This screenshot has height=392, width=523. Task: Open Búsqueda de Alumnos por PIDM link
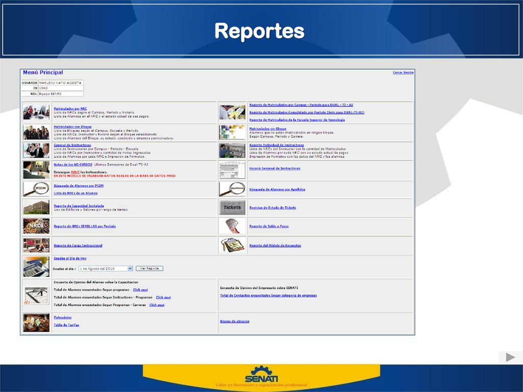point(79,186)
